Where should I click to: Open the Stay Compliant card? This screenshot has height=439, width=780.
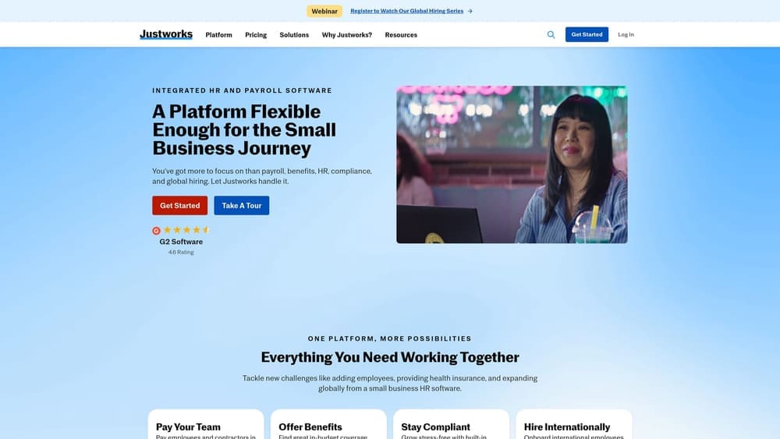coord(451,425)
